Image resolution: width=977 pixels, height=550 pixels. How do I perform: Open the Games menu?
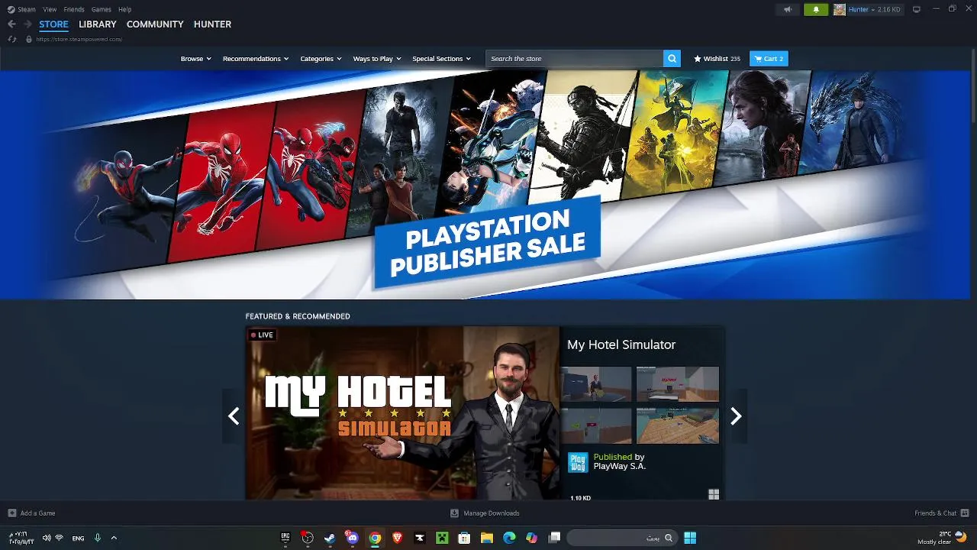pos(101,9)
